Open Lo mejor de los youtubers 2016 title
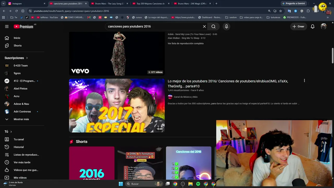 tap(228, 84)
